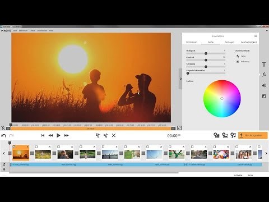The width and height of the screenshot is (269, 202).
Task: Pick a hue on the color wheel center
Action: (x=222, y=98)
